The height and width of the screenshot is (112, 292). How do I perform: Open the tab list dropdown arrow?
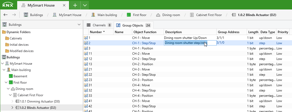[x=85, y=5]
